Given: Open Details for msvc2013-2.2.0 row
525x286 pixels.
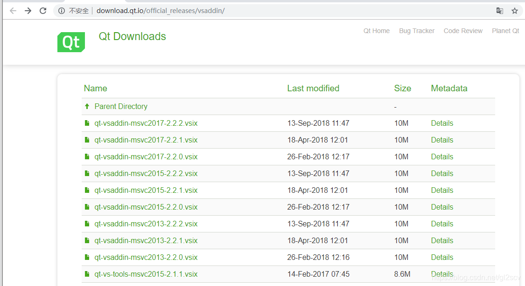Looking at the screenshot, I should pos(442,257).
